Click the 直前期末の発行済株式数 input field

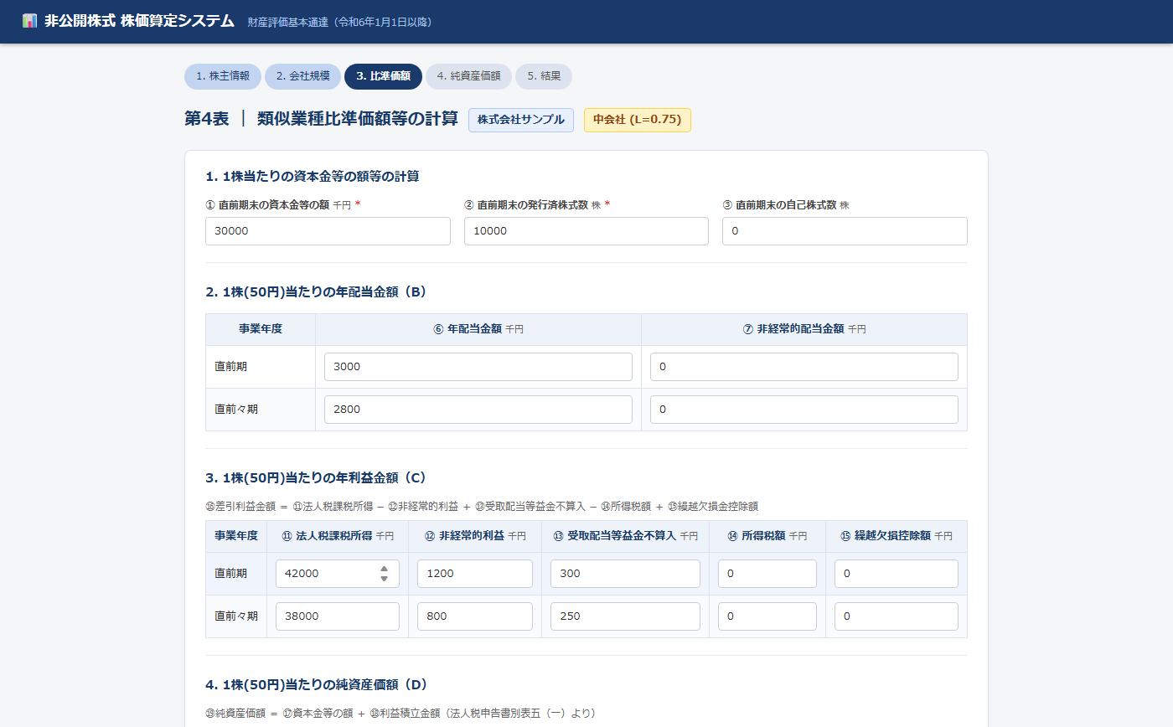tap(586, 231)
